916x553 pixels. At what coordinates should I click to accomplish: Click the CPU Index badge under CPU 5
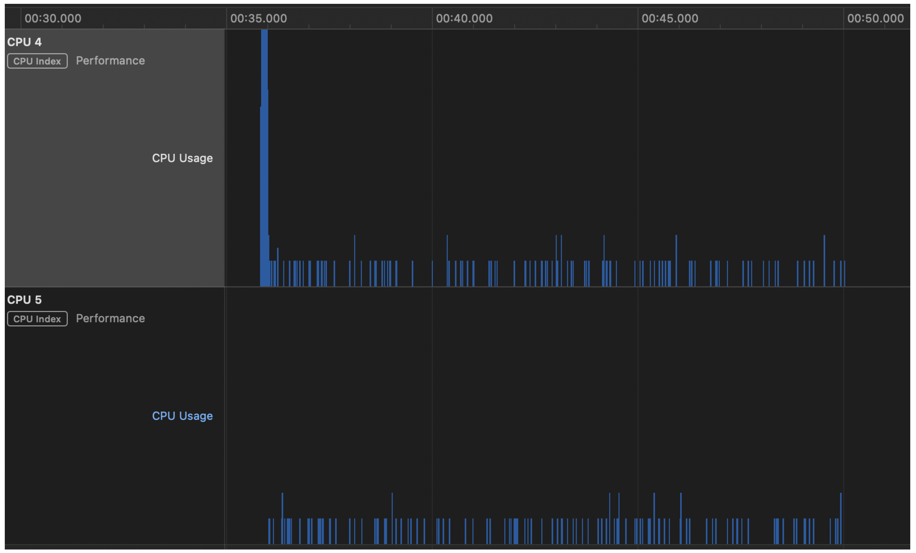37,318
